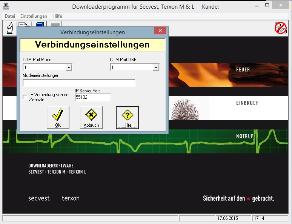Viewport: 292px width, 224px height.
Task: Click the EINBRUCH fingerprint banner
Action: [226, 107]
